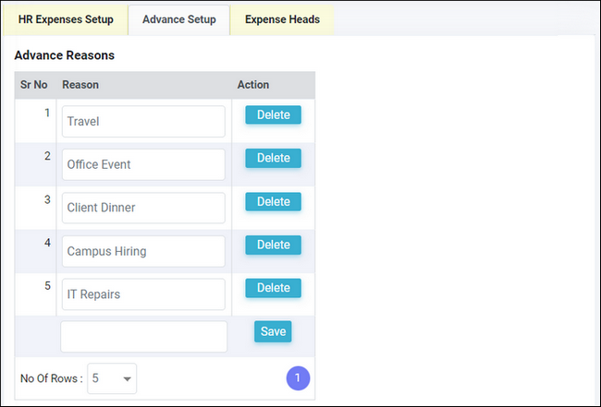Viewport: 601px width, 407px height.
Task: Click the empty new reason field
Action: click(x=143, y=337)
